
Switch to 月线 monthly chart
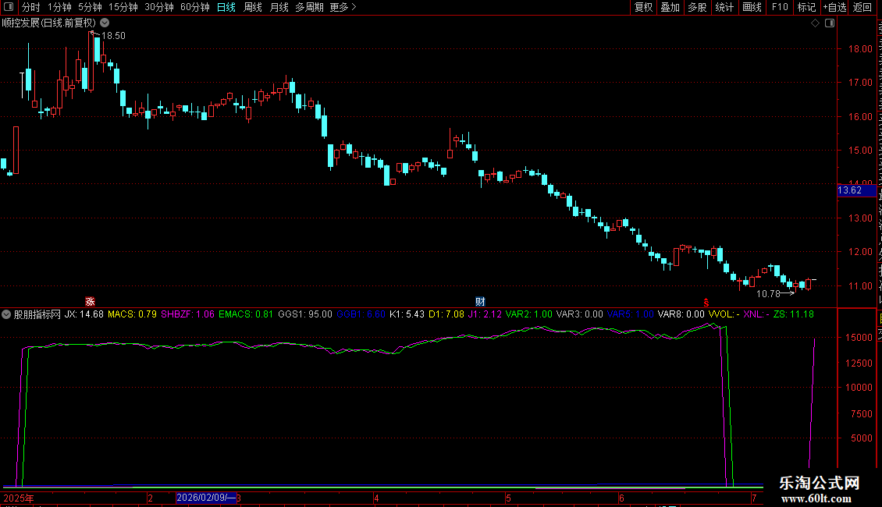click(279, 7)
